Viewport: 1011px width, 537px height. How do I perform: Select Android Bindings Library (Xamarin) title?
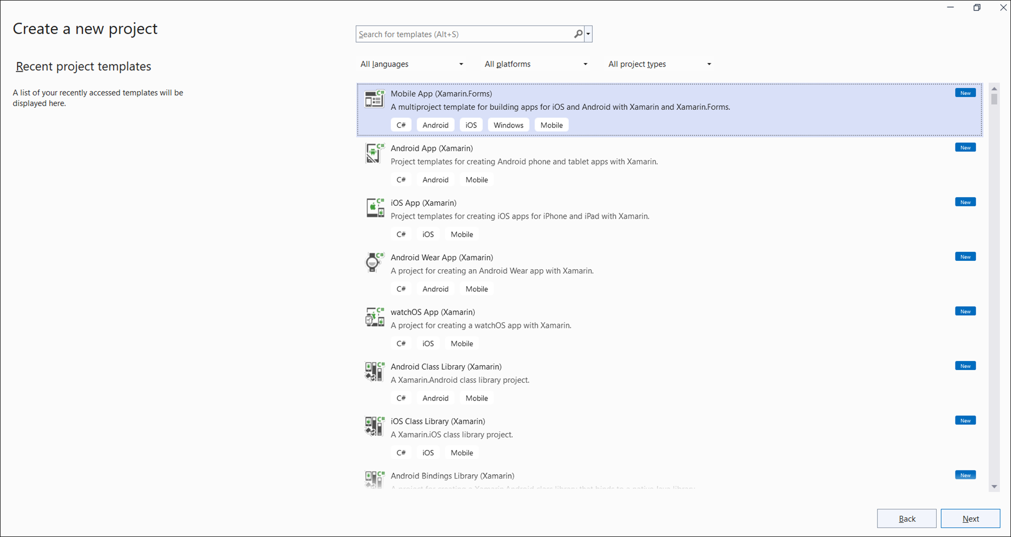coord(452,476)
